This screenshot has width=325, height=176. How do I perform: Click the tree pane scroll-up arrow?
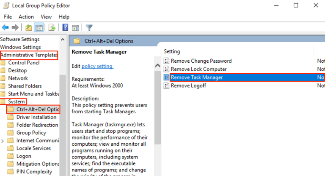(63, 39)
